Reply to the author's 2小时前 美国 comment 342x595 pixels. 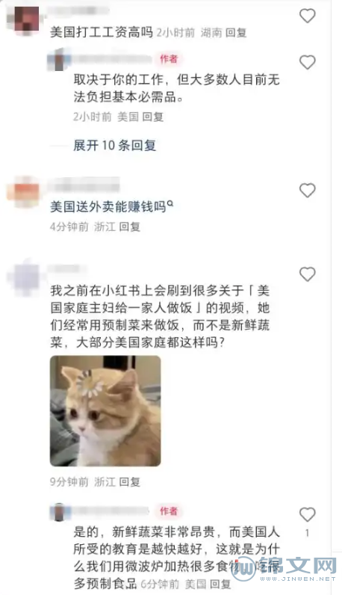pos(153,117)
